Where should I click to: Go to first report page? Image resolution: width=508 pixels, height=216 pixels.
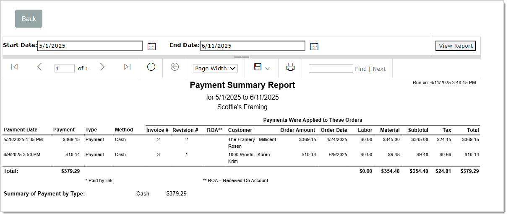coord(14,67)
